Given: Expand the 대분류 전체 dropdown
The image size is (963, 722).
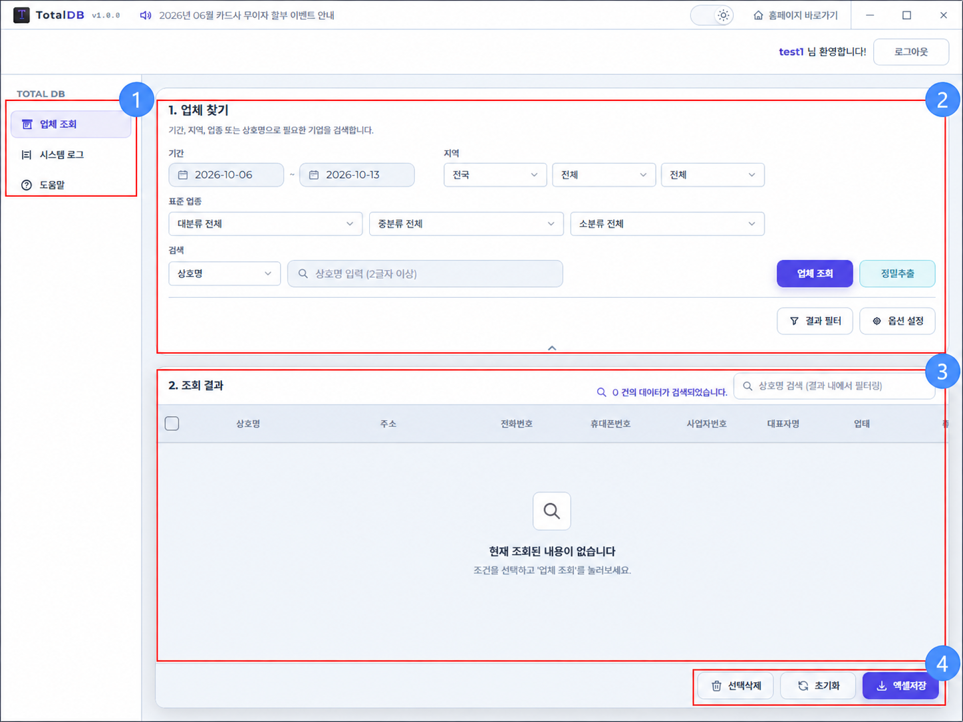Looking at the screenshot, I should 265,224.
